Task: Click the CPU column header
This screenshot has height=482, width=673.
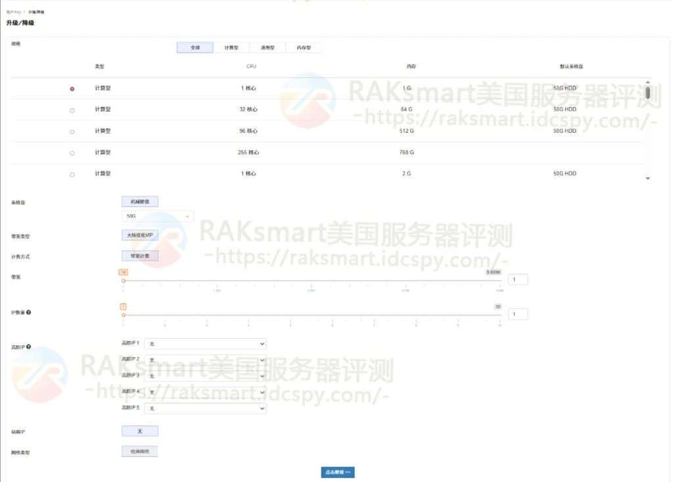Action: [251, 66]
